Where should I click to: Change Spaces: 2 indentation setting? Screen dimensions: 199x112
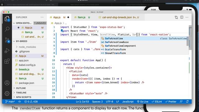click(x=97, y=102)
